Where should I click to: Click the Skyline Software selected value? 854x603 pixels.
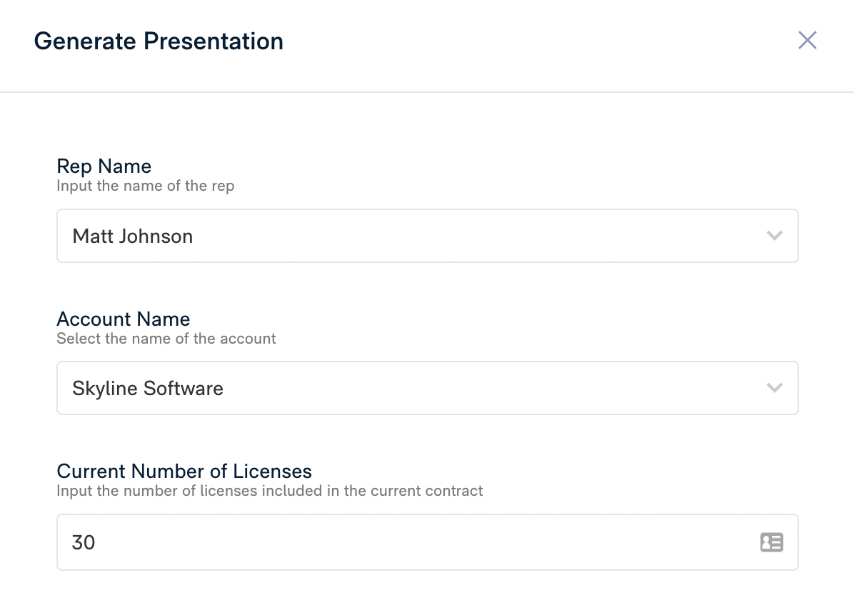(148, 389)
